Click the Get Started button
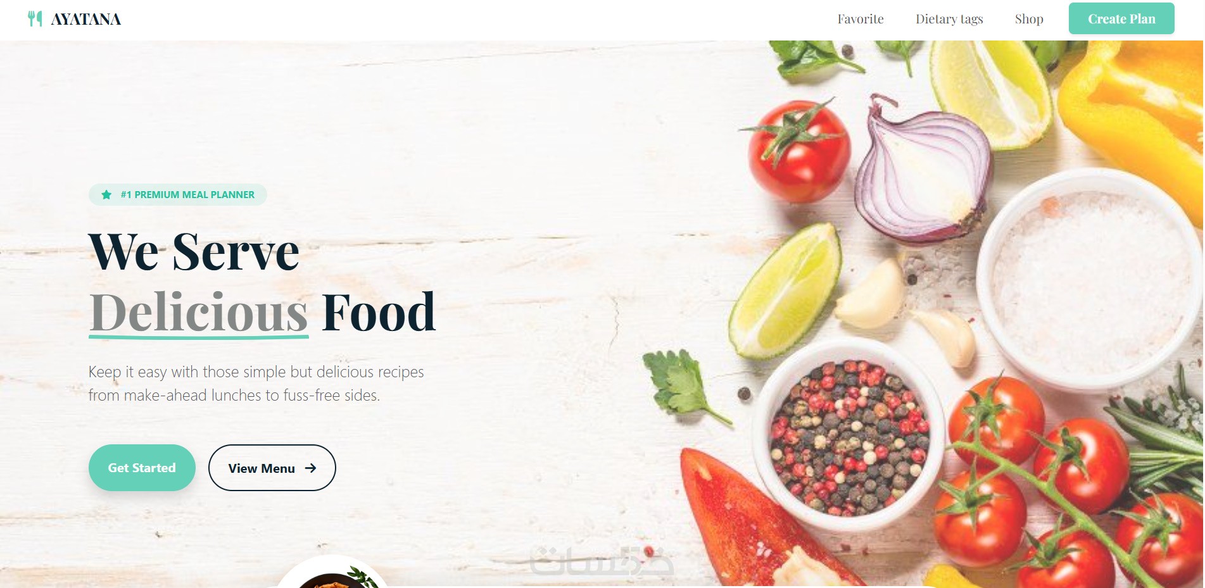The width and height of the screenshot is (1205, 588). pyautogui.click(x=142, y=468)
